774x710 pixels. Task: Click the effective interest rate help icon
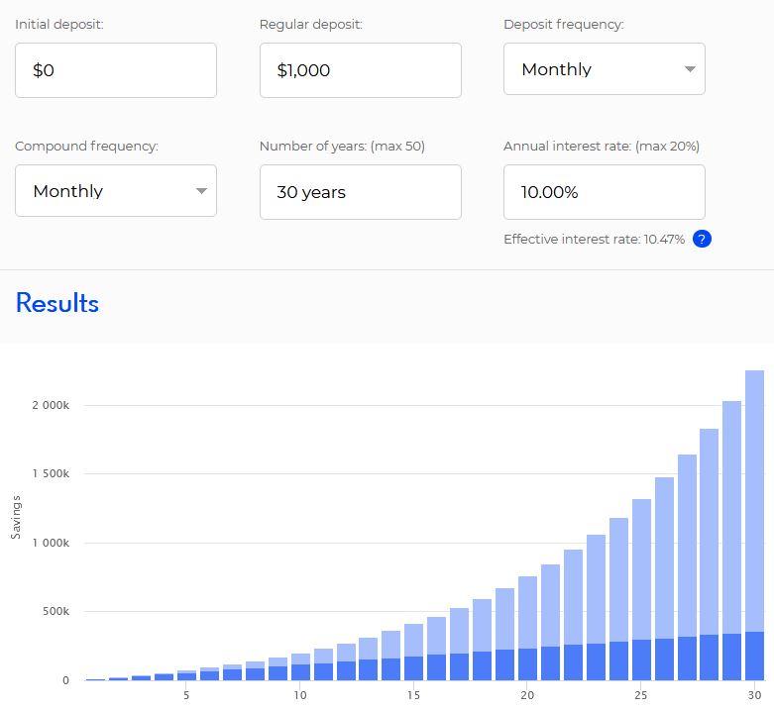pyautogui.click(x=702, y=239)
